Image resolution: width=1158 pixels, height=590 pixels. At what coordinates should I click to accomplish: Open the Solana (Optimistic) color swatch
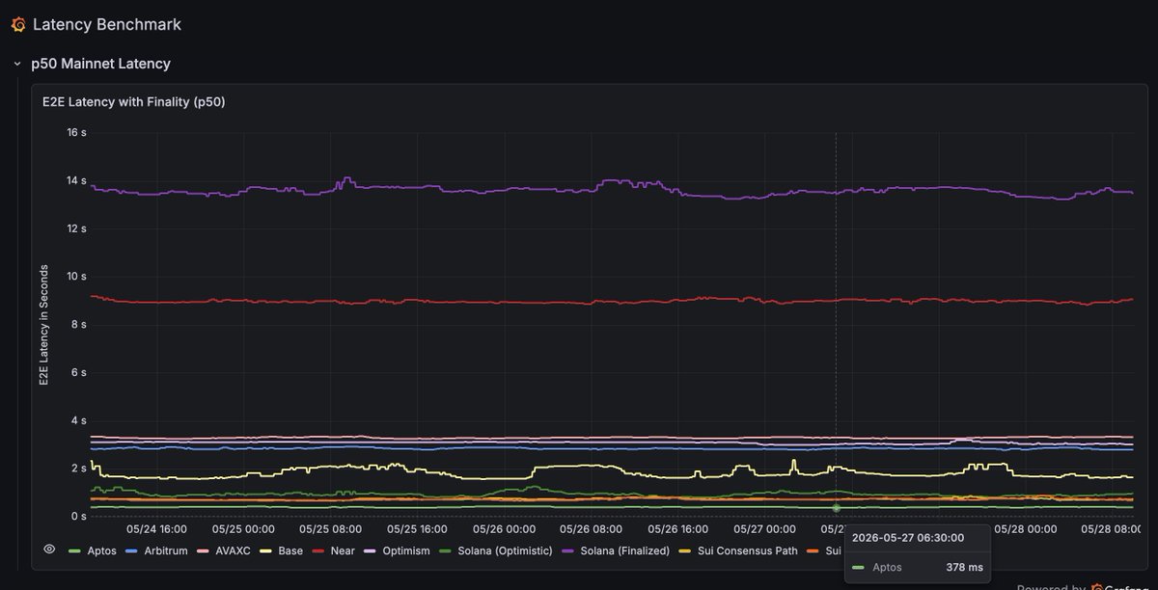445,551
